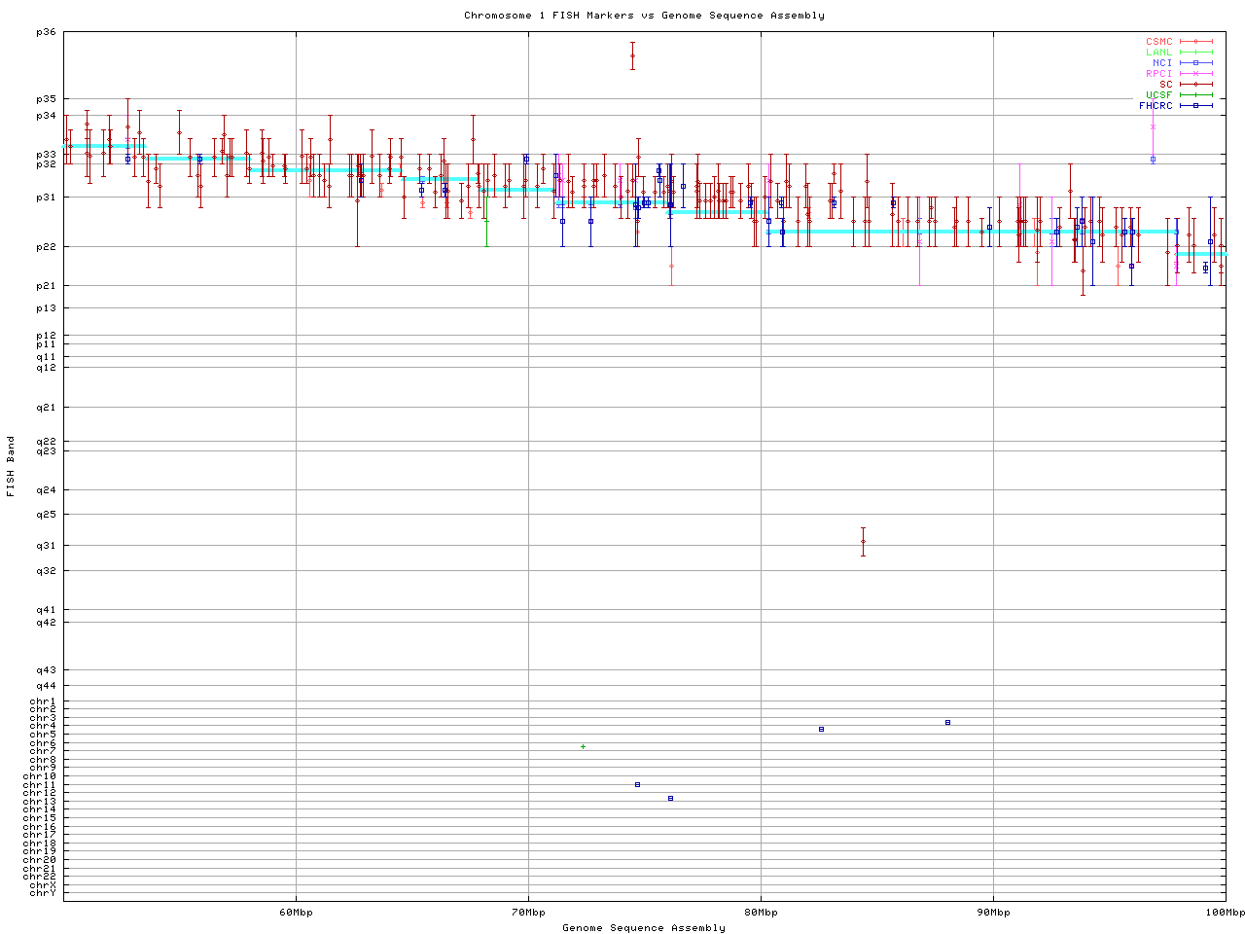Click the RPCI legend cross marker

click(1195, 74)
